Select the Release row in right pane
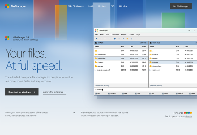 tap(173, 62)
